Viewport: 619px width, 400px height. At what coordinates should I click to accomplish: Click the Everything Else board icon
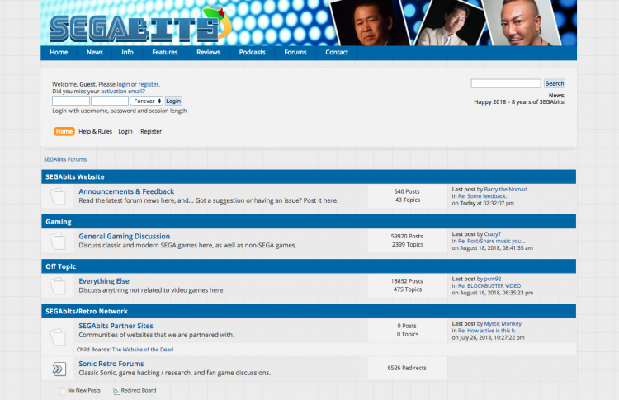click(58, 285)
